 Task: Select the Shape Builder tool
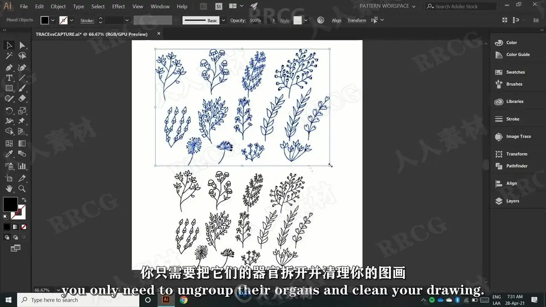pos(9,132)
